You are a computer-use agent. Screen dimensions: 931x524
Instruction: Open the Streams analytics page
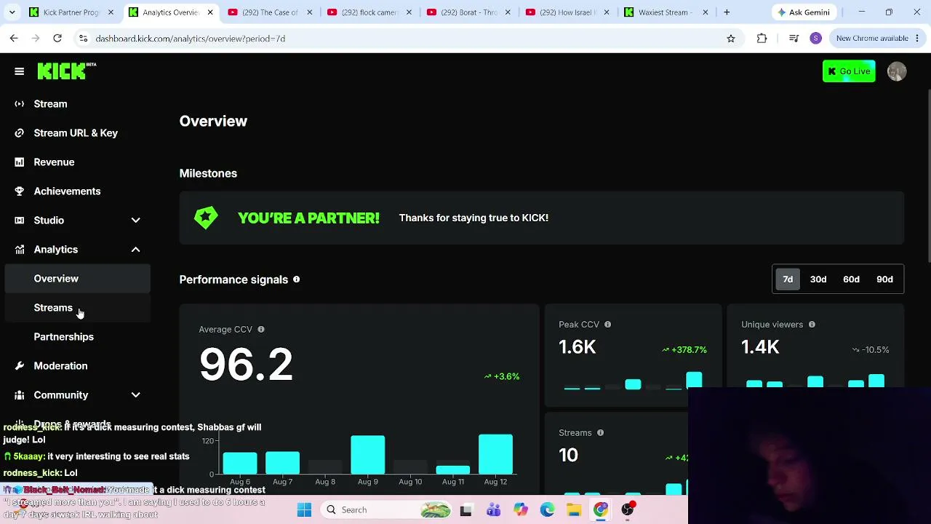77,308
